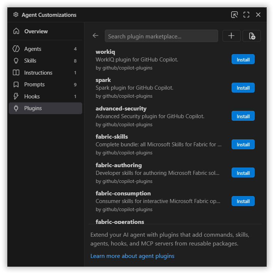Open the Overview section

click(45, 31)
